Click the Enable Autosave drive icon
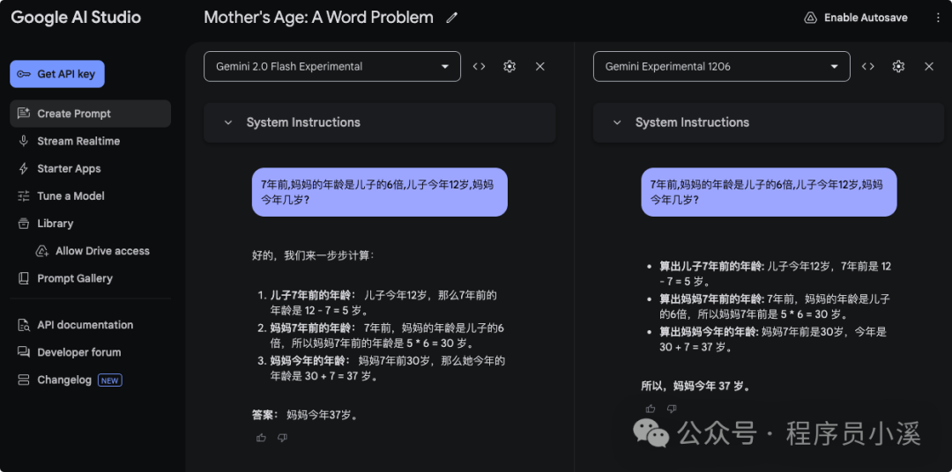 click(810, 18)
